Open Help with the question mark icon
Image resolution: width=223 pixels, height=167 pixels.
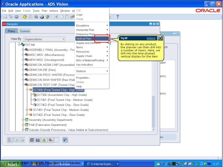tap(117, 17)
